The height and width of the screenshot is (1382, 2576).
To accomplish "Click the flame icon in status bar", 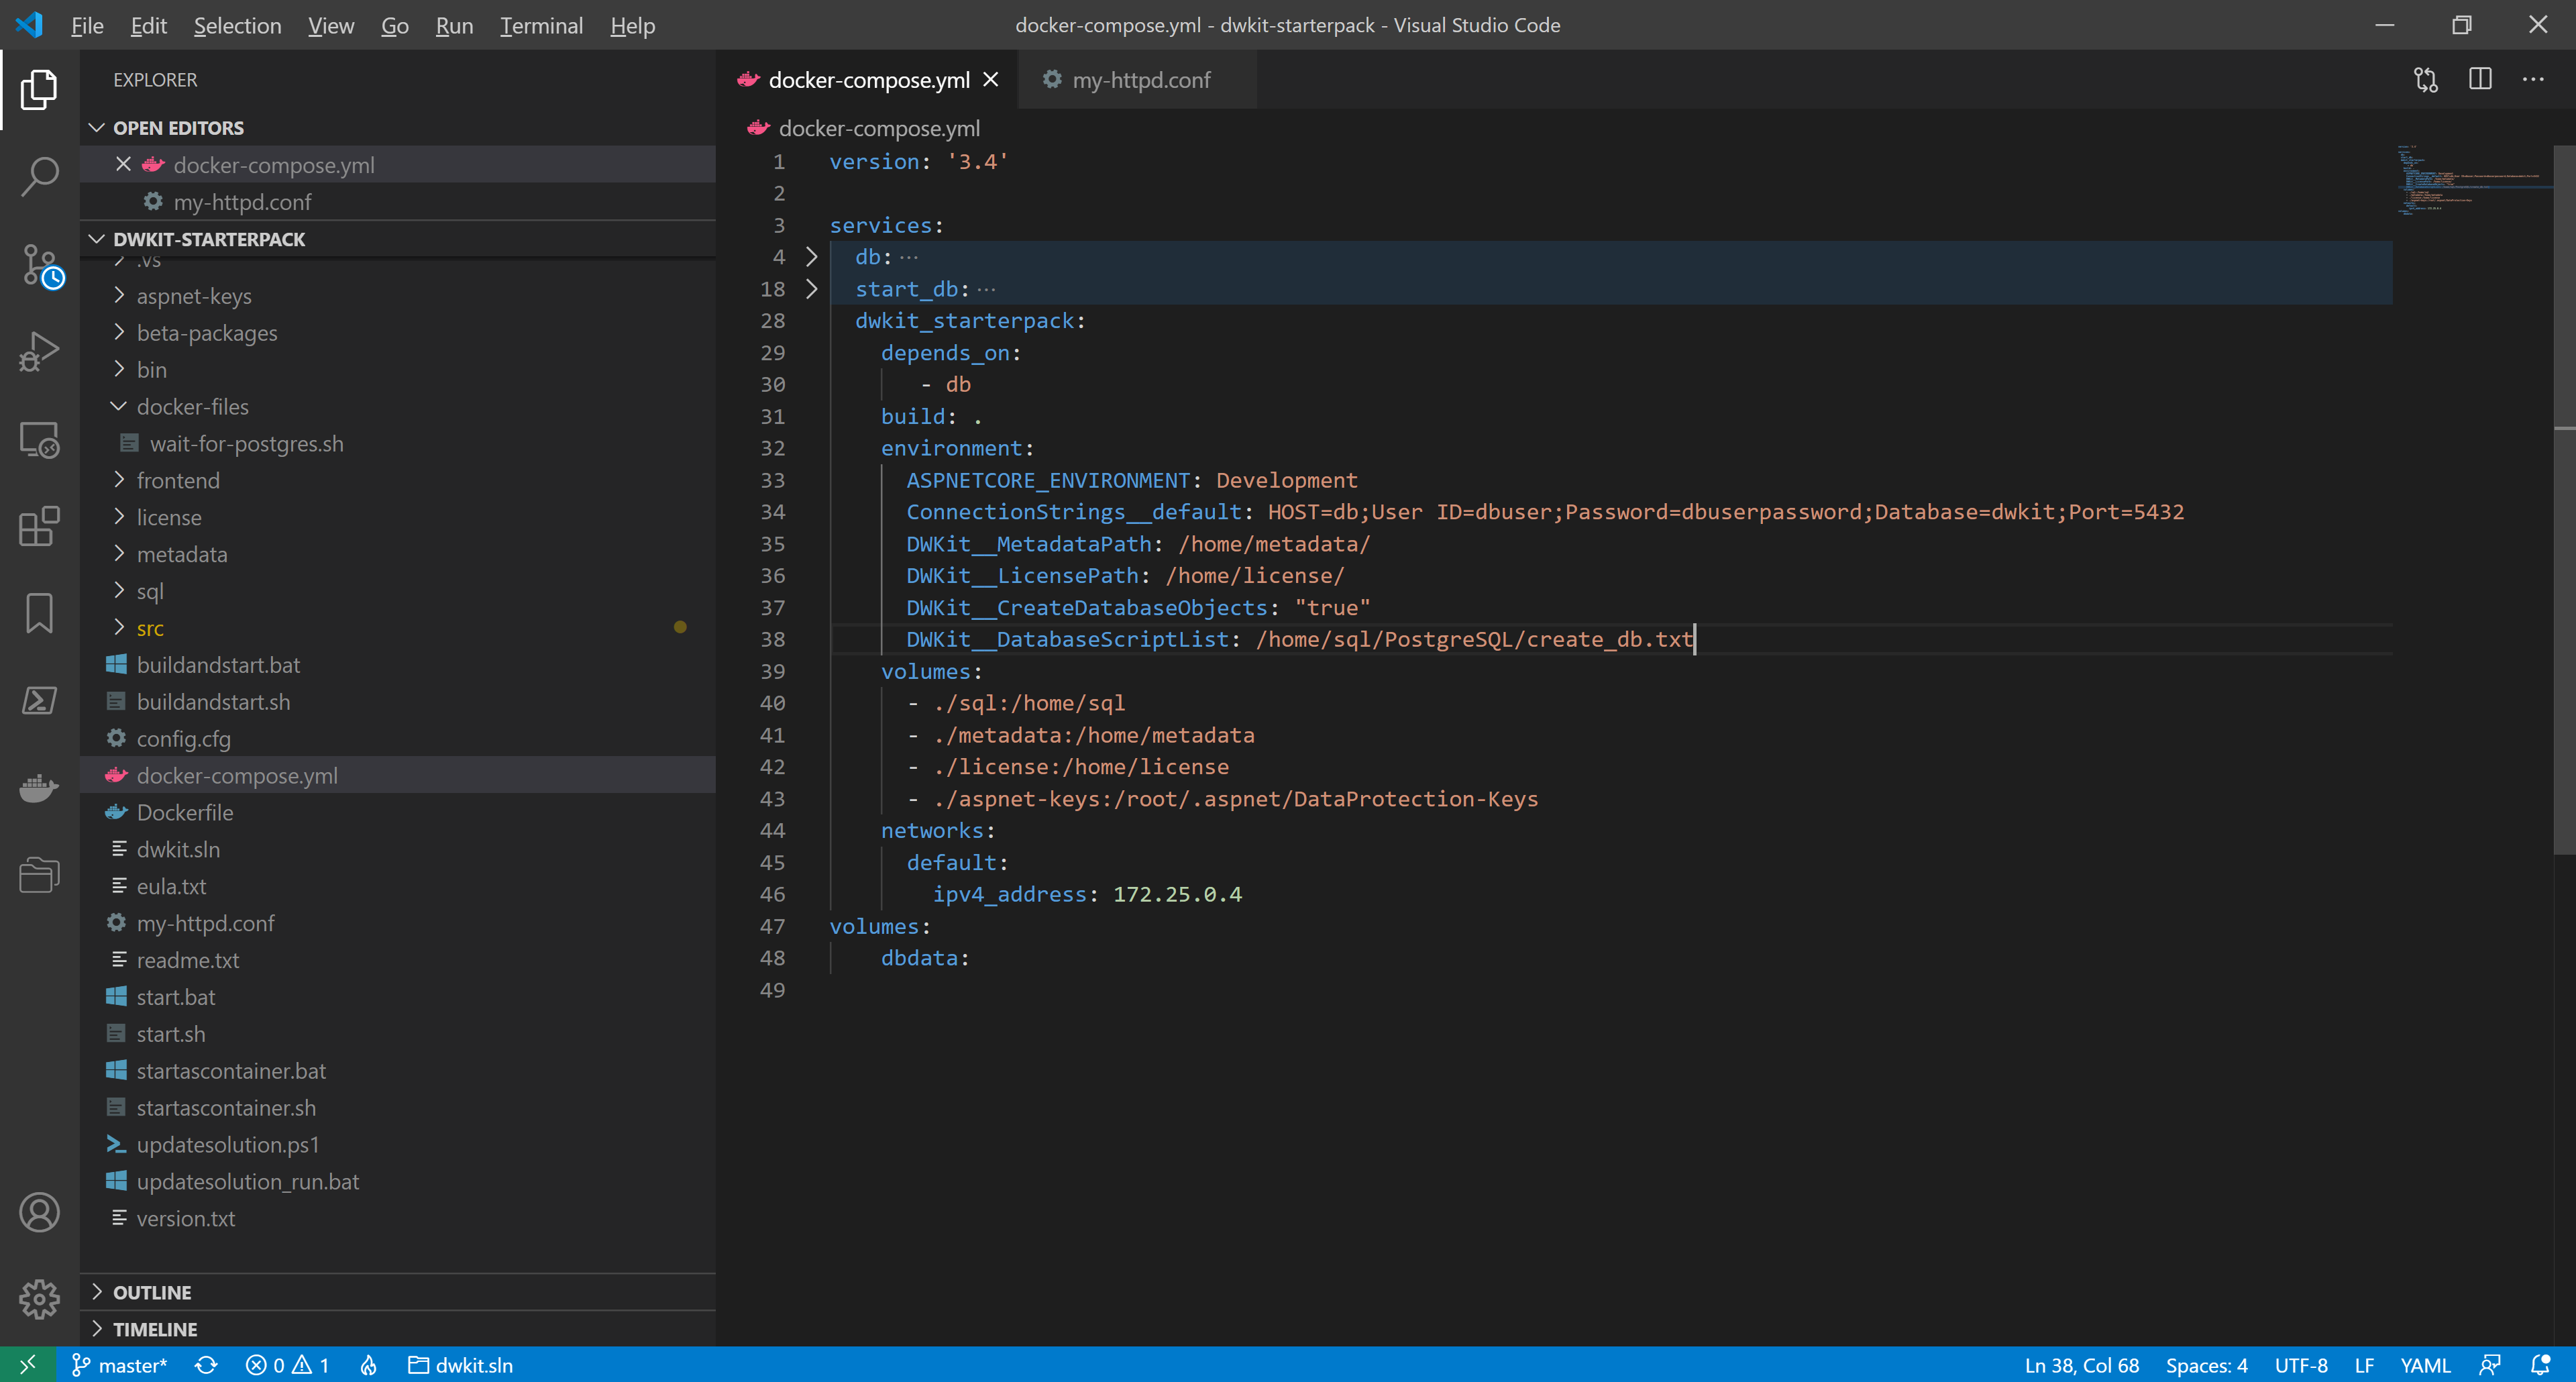I will (x=369, y=1365).
